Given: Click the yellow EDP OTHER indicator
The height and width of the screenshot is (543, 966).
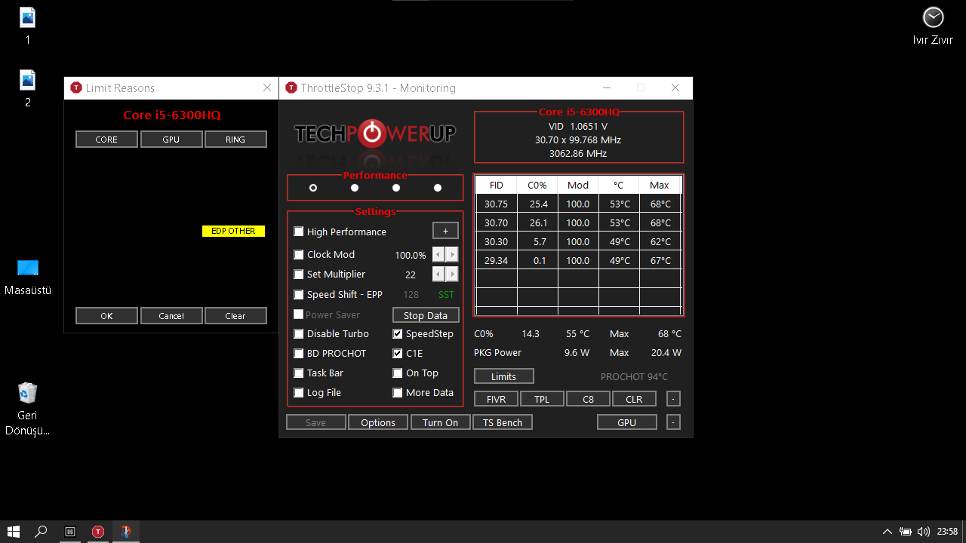Looking at the screenshot, I should pyautogui.click(x=233, y=231).
